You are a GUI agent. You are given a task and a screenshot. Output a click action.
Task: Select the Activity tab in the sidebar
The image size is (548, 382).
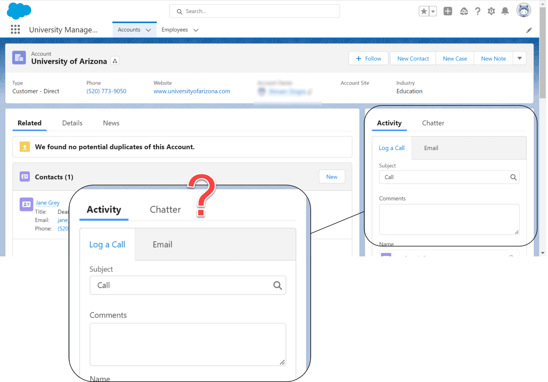pyautogui.click(x=389, y=123)
